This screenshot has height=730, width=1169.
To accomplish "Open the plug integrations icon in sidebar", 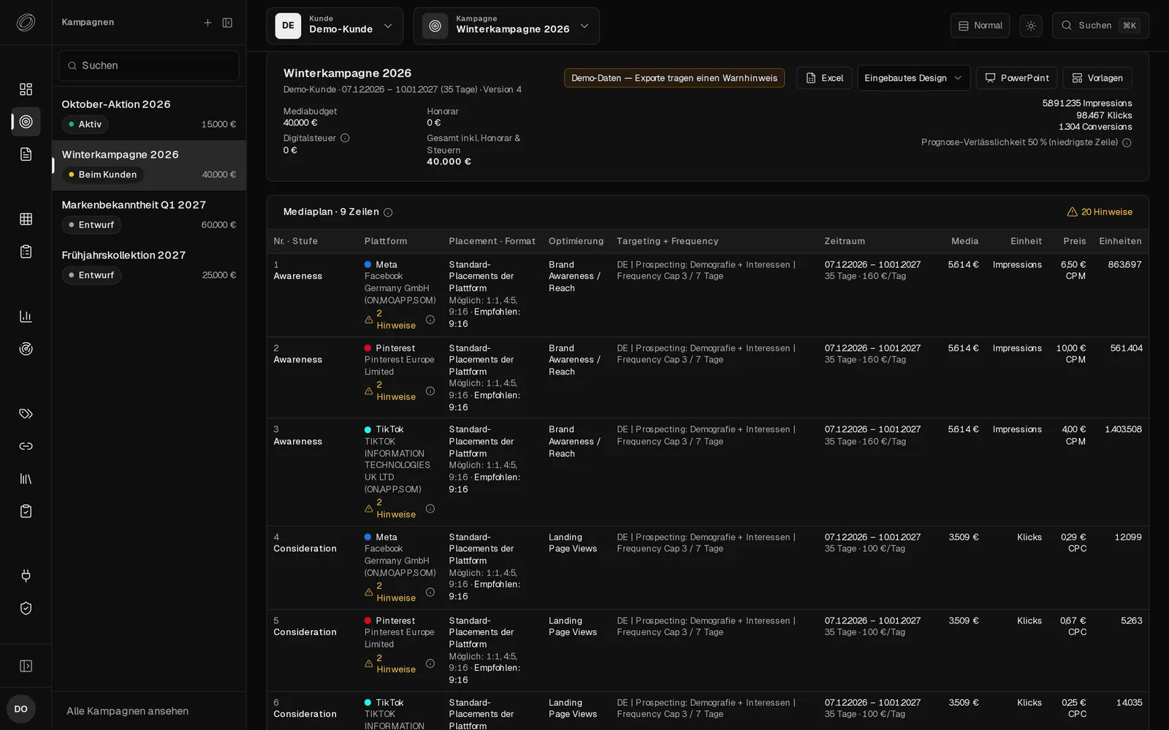I will coord(26,576).
